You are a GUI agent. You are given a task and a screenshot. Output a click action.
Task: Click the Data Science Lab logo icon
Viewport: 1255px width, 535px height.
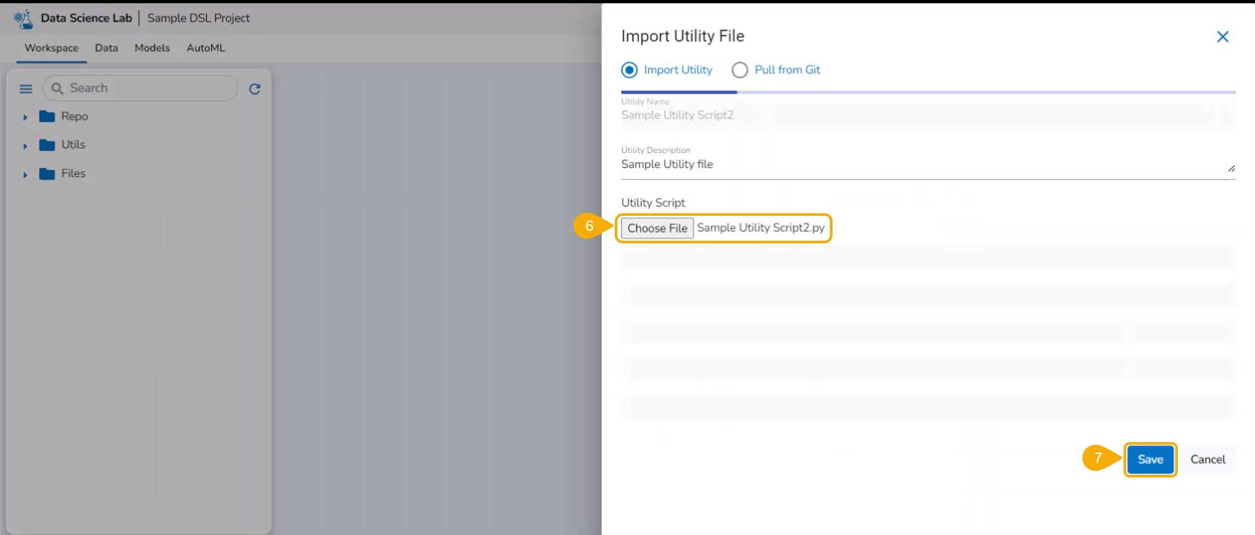point(23,18)
